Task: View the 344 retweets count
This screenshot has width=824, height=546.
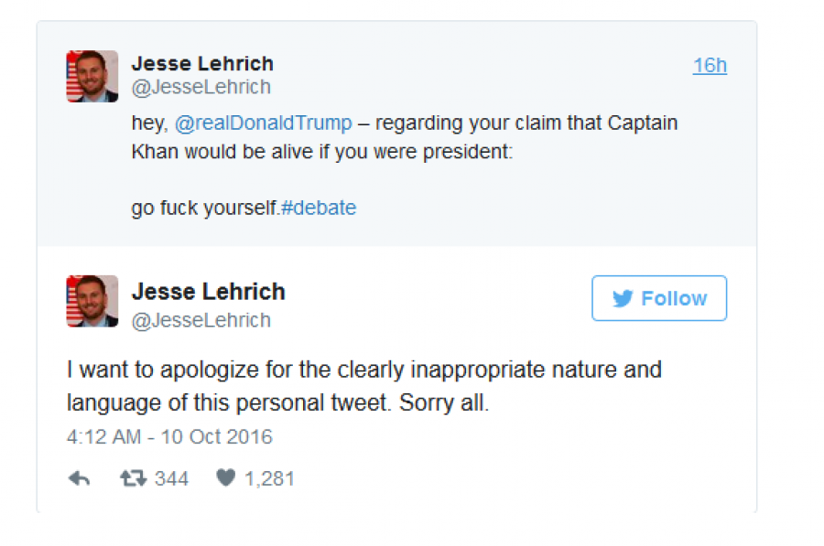Action: coord(171,479)
